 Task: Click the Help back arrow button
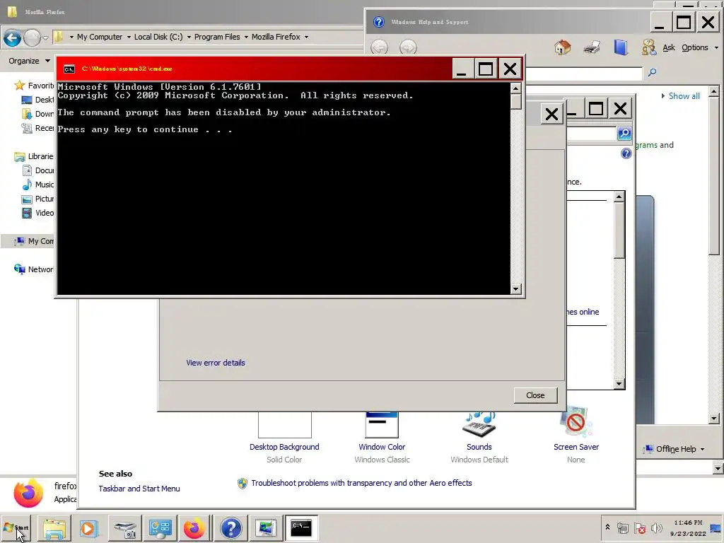(380, 47)
